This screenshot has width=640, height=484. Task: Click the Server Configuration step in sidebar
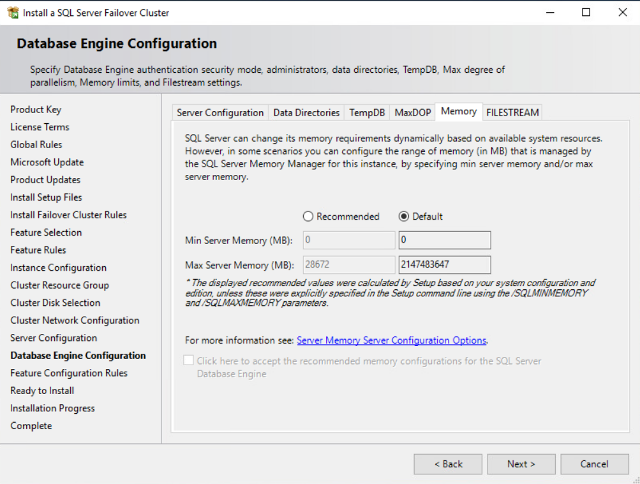click(x=54, y=338)
